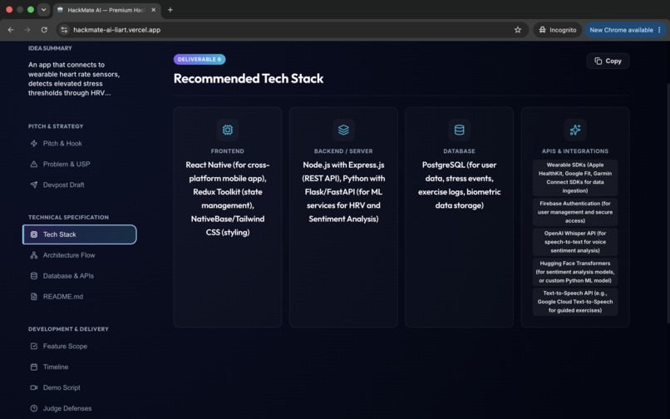Bookmark this page with the star icon
This screenshot has width=670, height=419.
(518, 30)
